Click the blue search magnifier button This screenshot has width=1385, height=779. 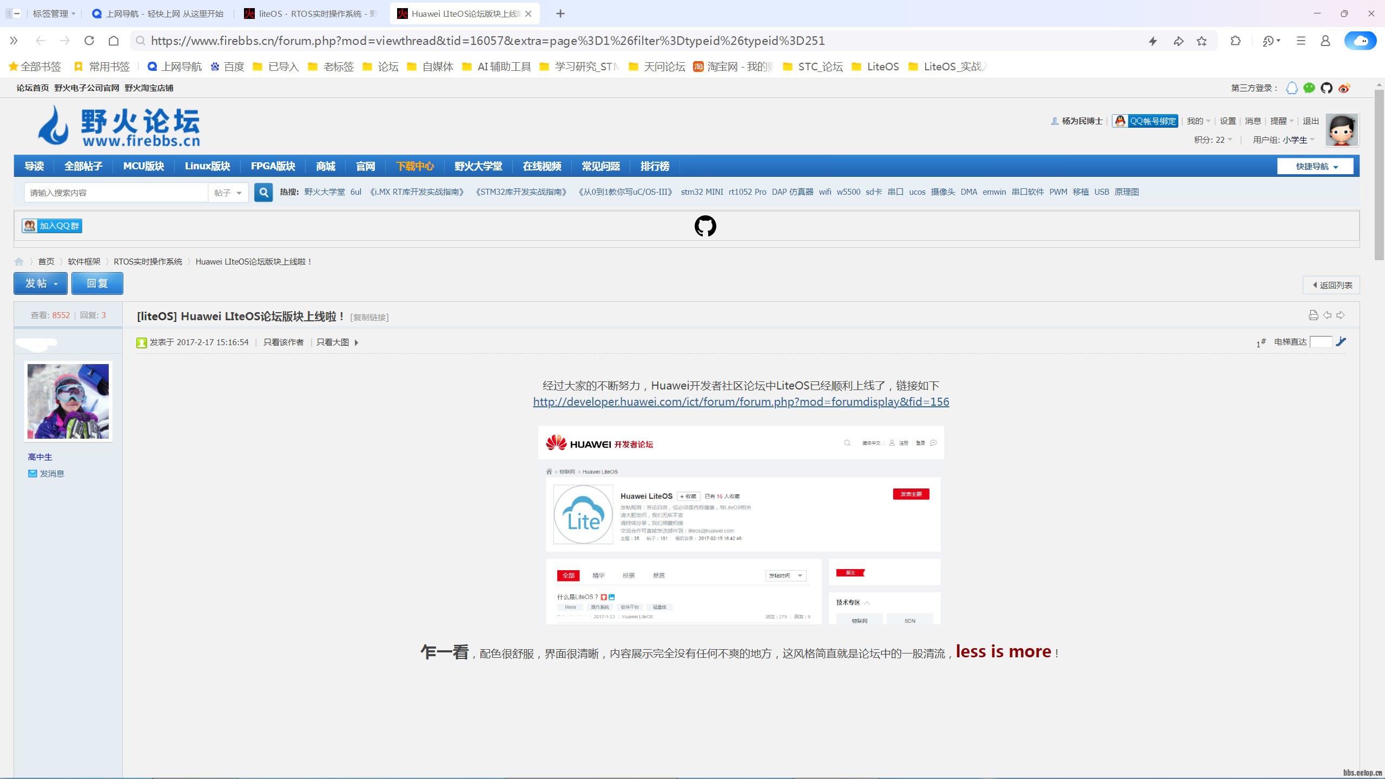point(263,192)
